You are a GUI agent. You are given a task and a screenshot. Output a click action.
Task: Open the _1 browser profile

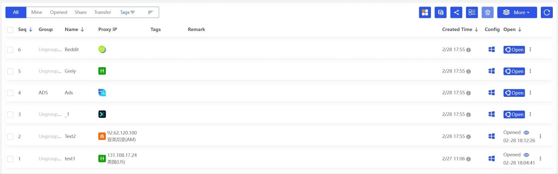[514, 114]
